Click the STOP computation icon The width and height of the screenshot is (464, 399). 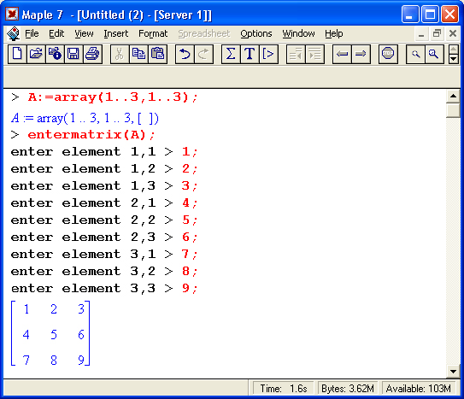[388, 54]
